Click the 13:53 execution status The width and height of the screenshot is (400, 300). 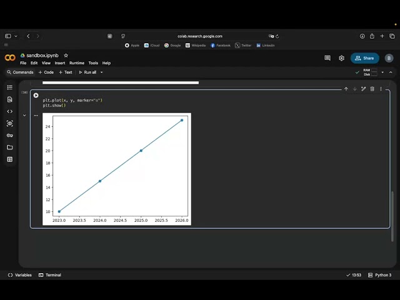click(354, 275)
